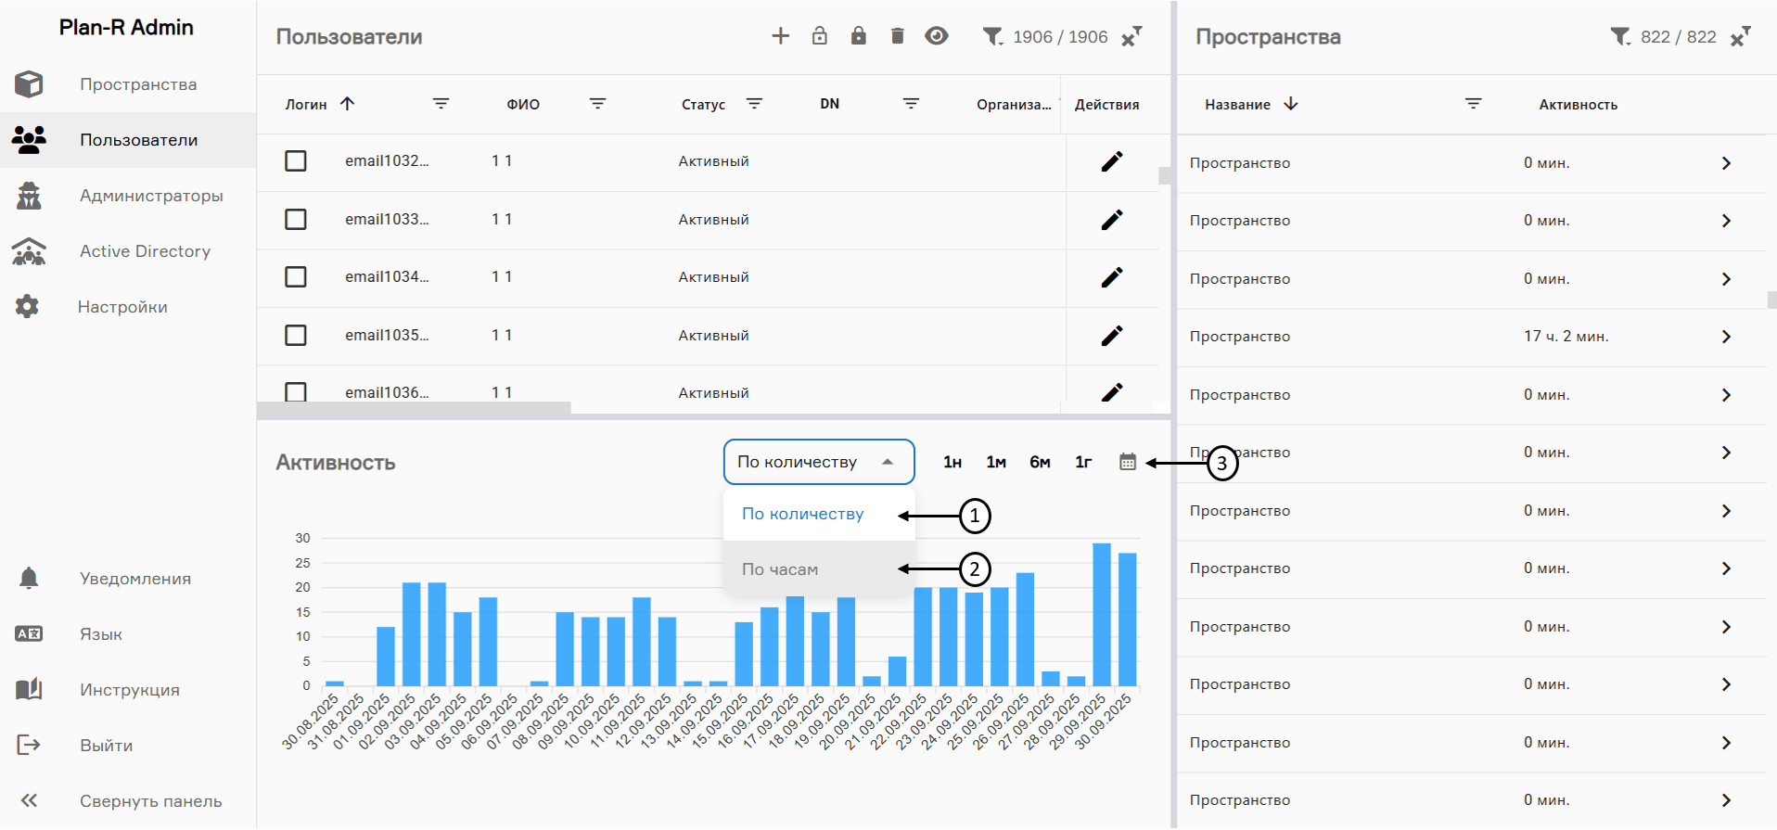The image size is (1777, 830).
Task: Set activity range to 1м
Action: [x=995, y=462]
